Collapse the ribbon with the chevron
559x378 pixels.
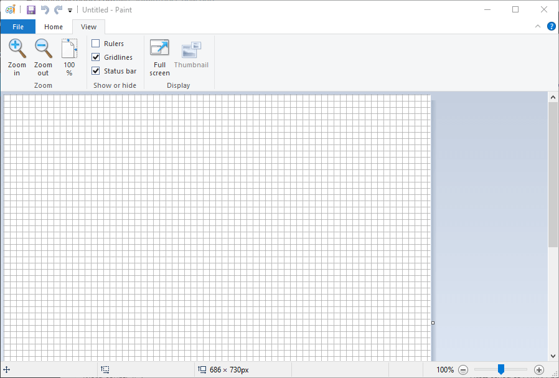(x=538, y=26)
